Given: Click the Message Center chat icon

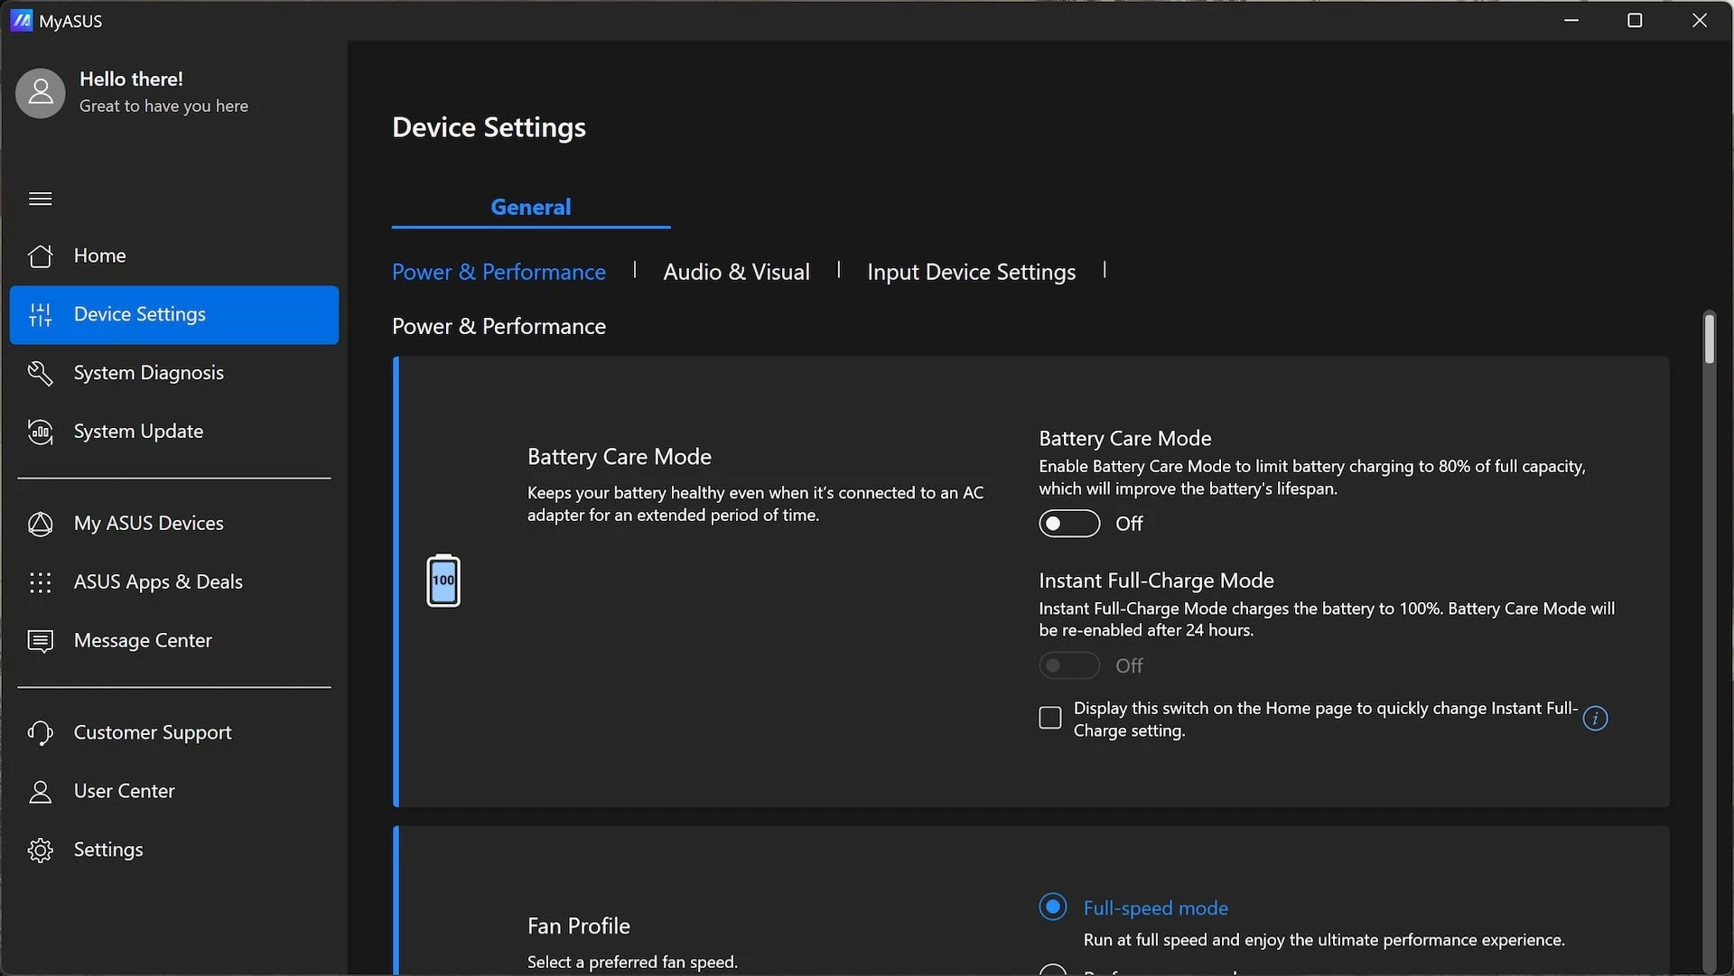Looking at the screenshot, I should [40, 641].
